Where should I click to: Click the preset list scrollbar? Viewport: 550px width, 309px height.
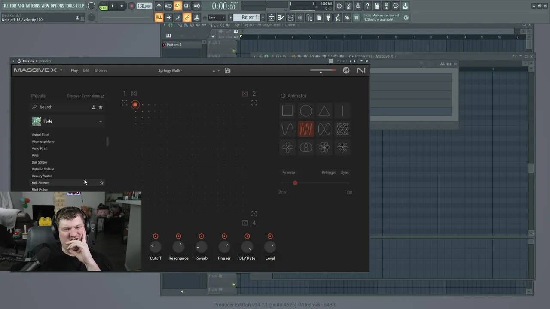click(x=107, y=142)
